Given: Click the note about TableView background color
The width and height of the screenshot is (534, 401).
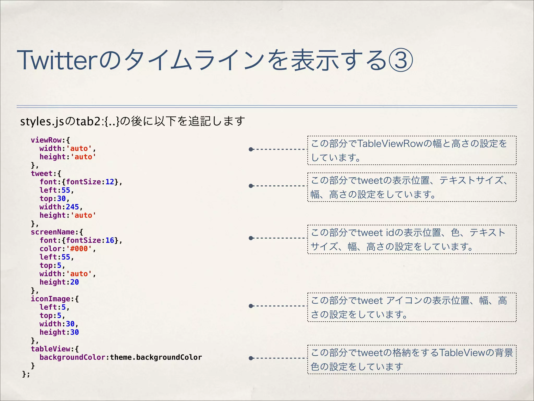Looking at the screenshot, I should (412, 359).
